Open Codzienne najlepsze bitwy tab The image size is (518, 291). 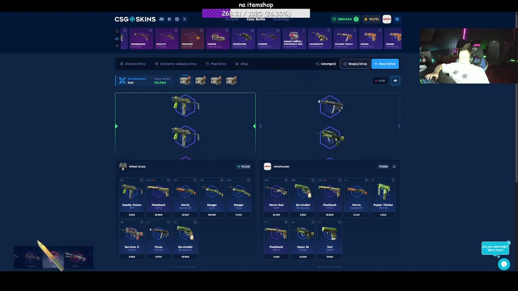[176, 64]
